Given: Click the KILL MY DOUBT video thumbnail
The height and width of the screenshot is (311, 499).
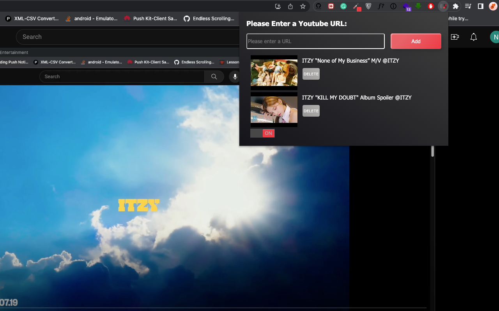Looking at the screenshot, I should [x=274, y=109].
